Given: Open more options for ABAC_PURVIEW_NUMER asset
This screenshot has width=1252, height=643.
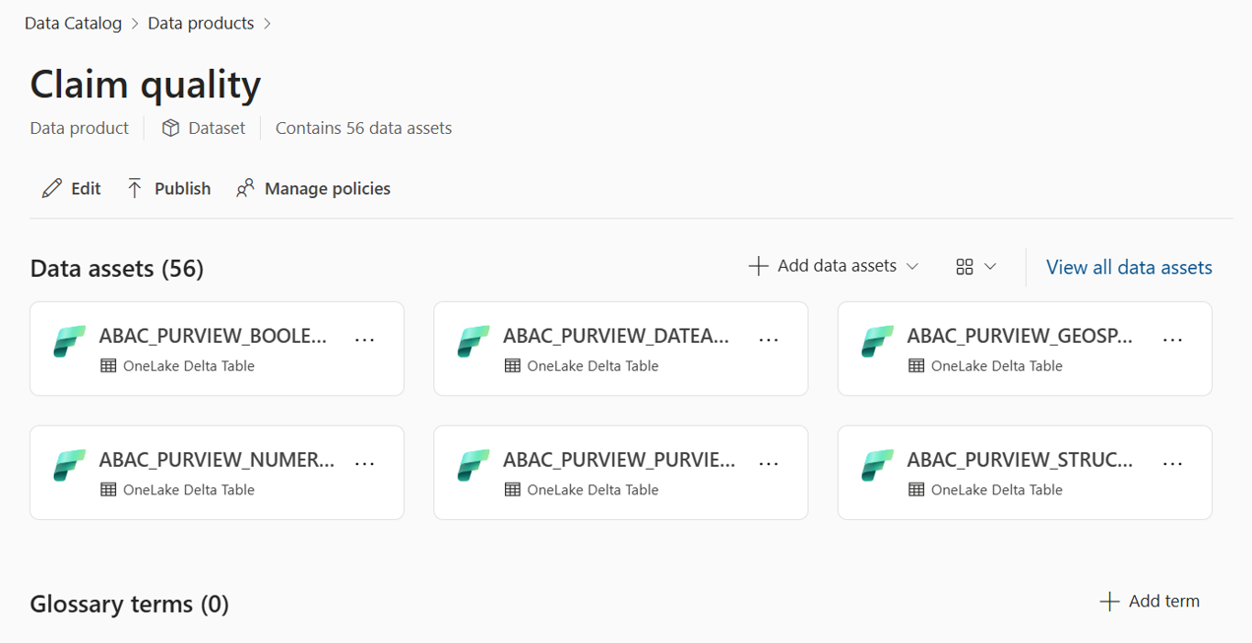Looking at the screenshot, I should pos(364,463).
